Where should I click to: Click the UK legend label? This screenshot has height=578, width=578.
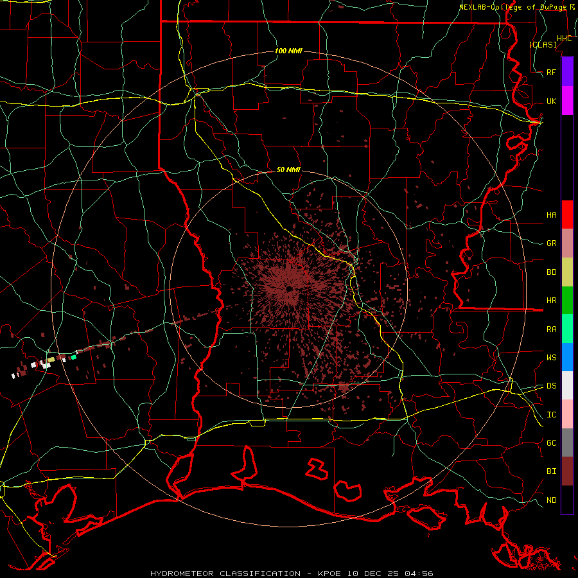(x=552, y=101)
